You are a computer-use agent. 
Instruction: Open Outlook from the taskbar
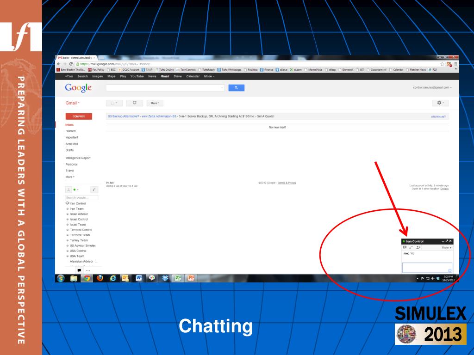click(x=125, y=278)
